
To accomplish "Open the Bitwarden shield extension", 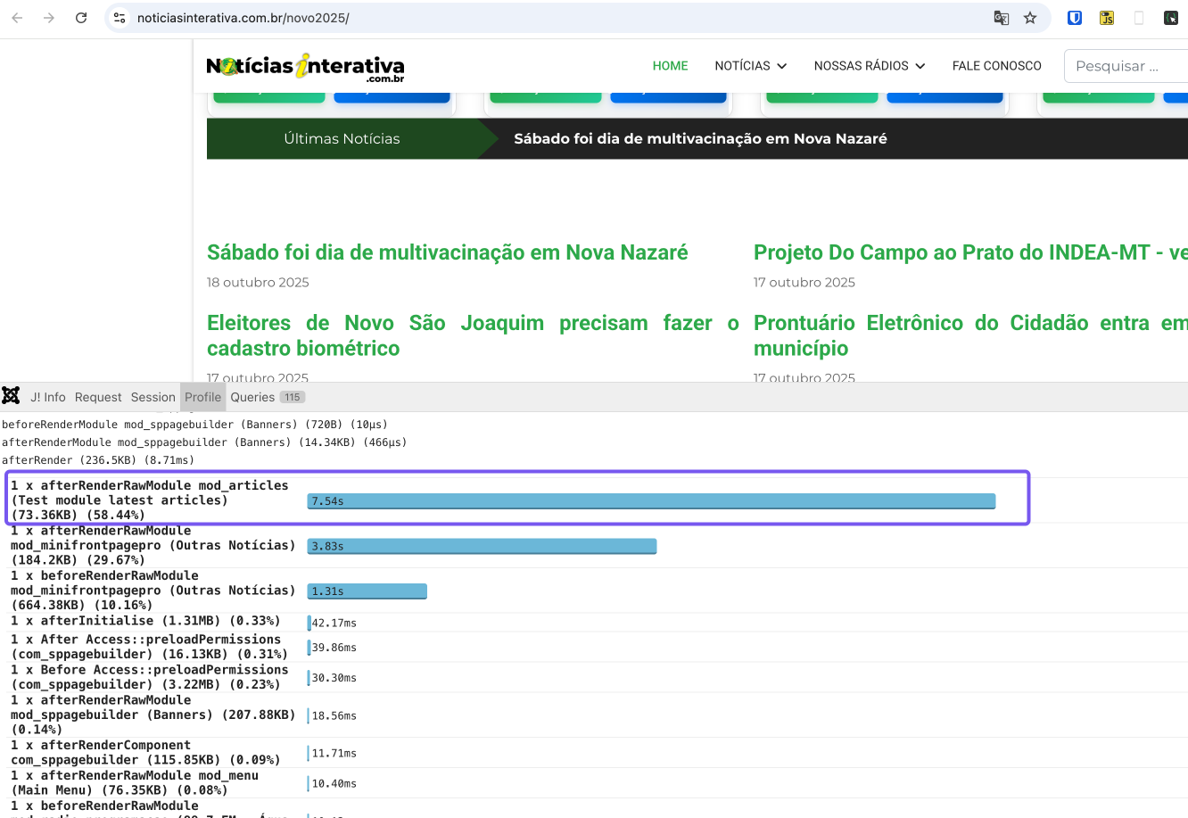I will (x=1075, y=18).
